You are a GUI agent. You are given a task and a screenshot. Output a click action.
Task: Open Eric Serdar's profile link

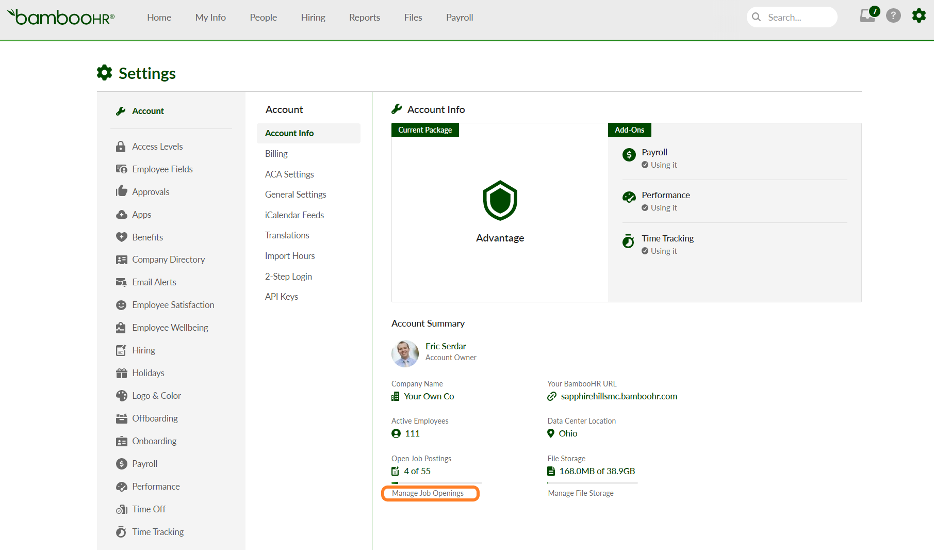446,346
